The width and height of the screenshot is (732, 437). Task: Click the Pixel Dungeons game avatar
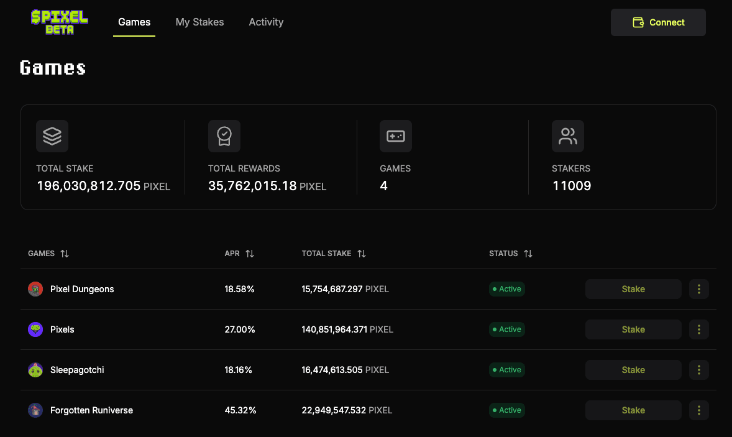35,289
